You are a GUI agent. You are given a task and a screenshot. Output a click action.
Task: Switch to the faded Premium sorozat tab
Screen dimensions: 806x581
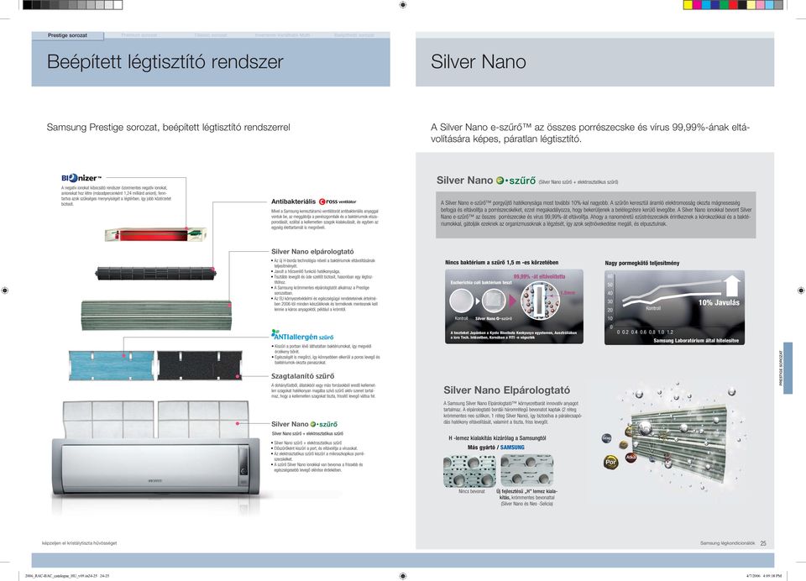pyautogui.click(x=139, y=35)
